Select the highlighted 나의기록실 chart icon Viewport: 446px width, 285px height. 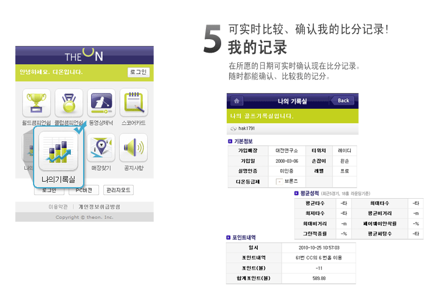tap(58, 152)
